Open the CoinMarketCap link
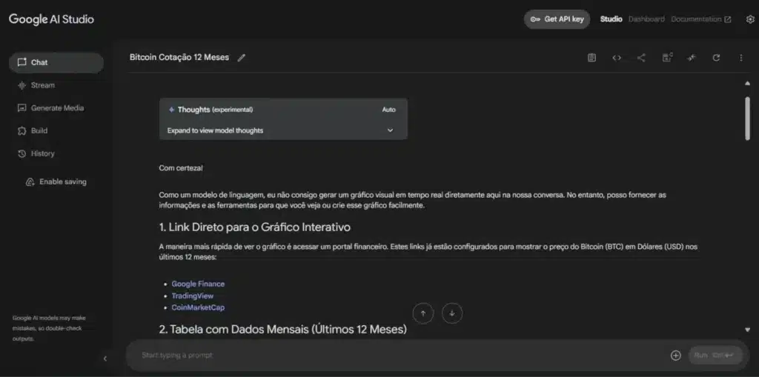The height and width of the screenshot is (377, 759). tap(198, 307)
